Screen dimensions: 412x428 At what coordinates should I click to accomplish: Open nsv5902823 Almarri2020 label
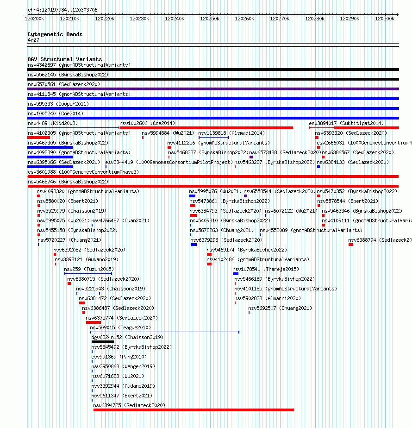pos(268,299)
